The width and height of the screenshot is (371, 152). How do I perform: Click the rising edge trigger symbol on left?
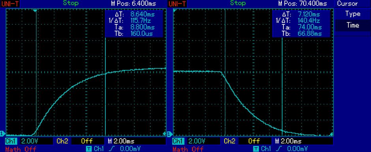[x=111, y=149]
